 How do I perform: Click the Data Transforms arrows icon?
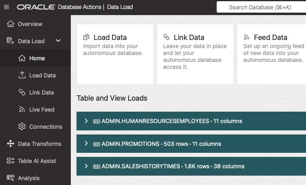coord(11,143)
